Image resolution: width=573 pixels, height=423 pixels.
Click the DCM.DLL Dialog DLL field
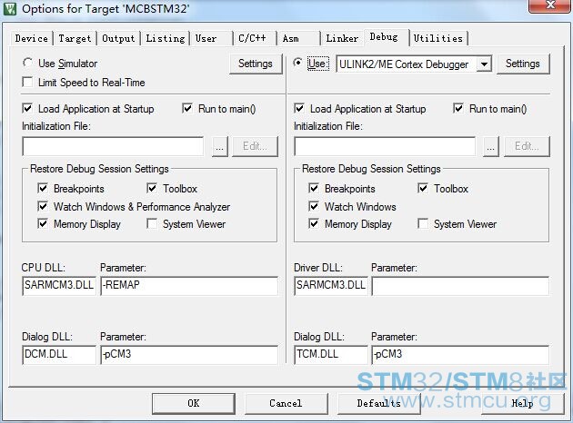point(59,355)
